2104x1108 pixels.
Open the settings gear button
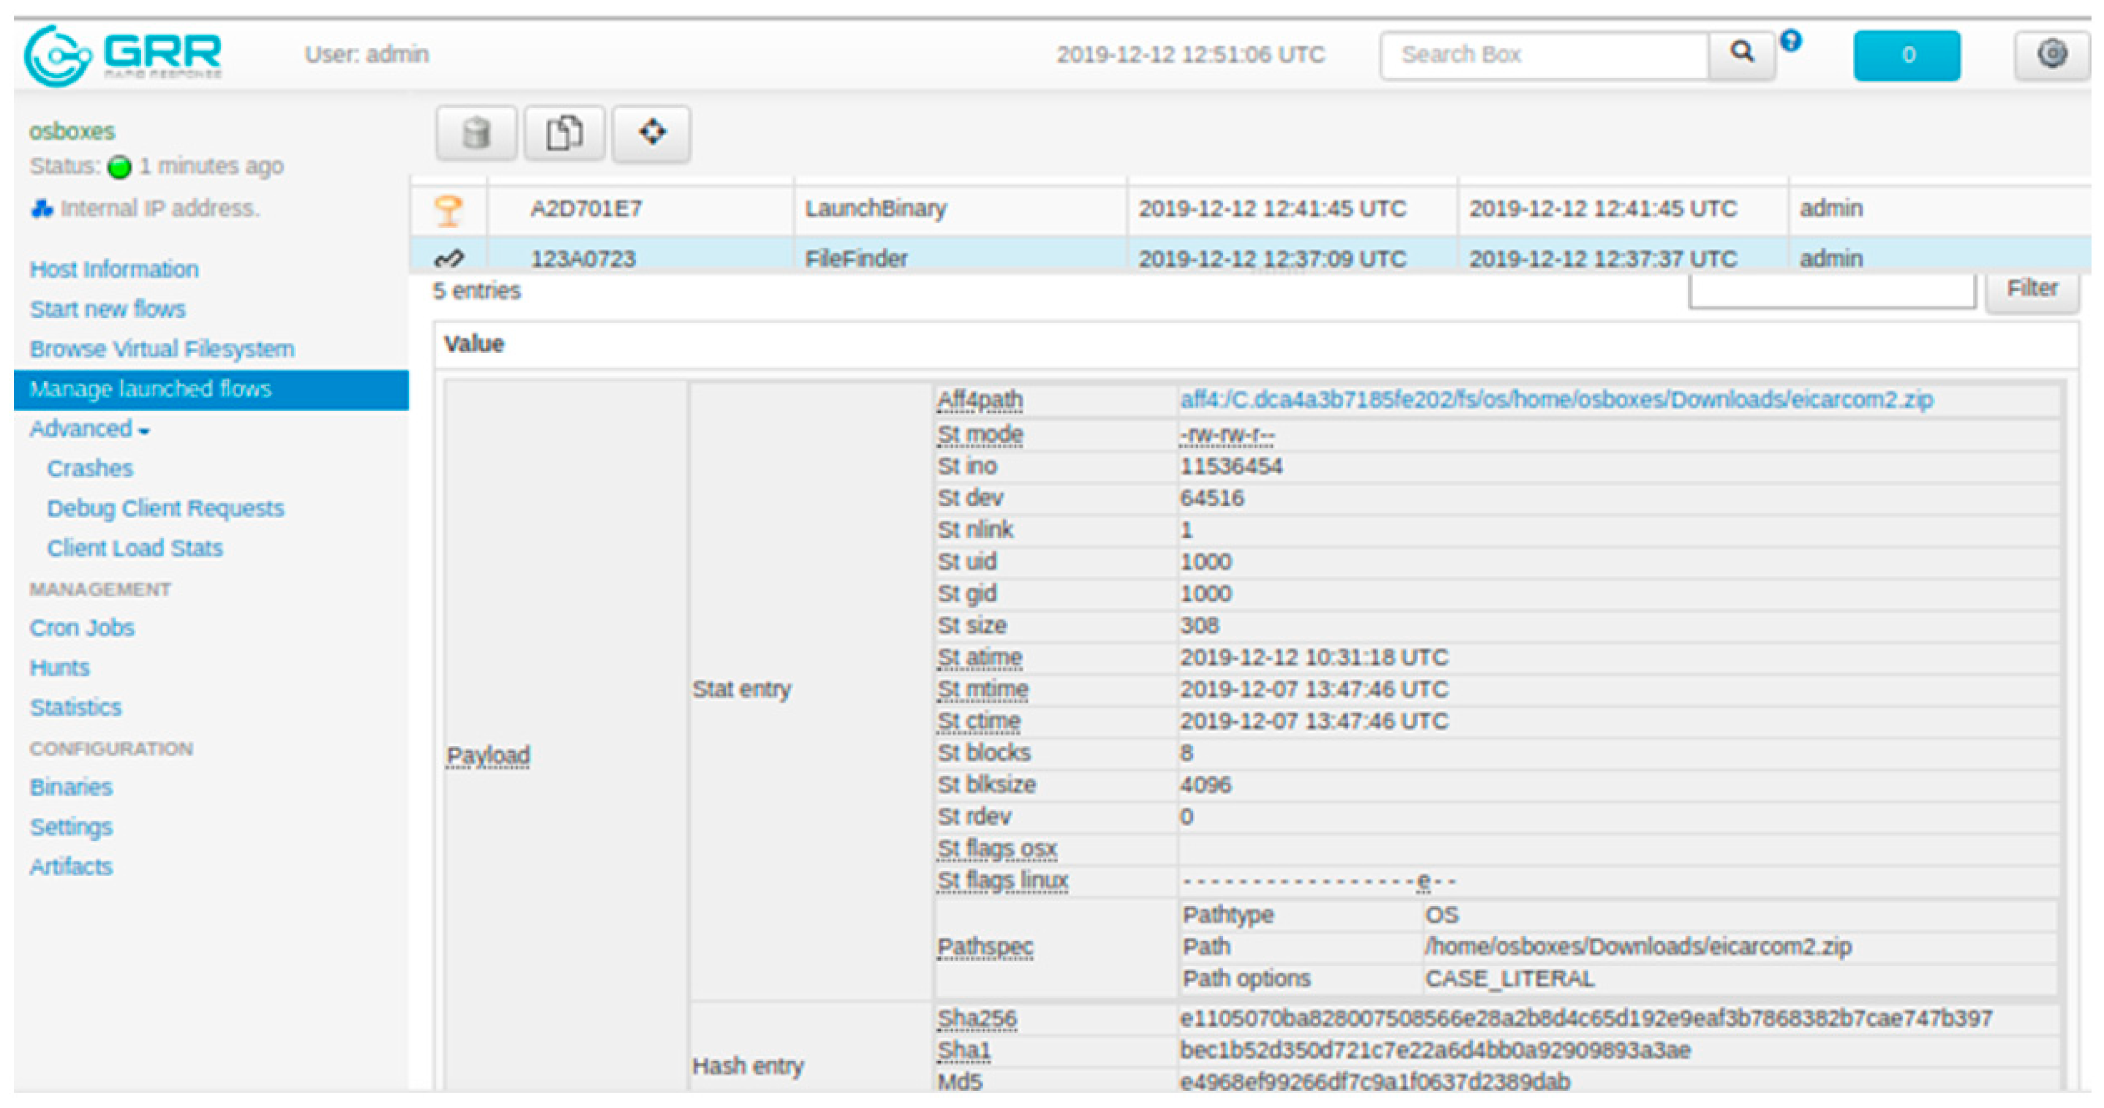coord(2052,55)
